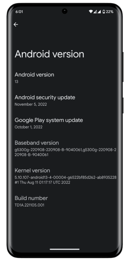
Task: Tap the bottom navigation gesture bar
Action: click(65, 249)
